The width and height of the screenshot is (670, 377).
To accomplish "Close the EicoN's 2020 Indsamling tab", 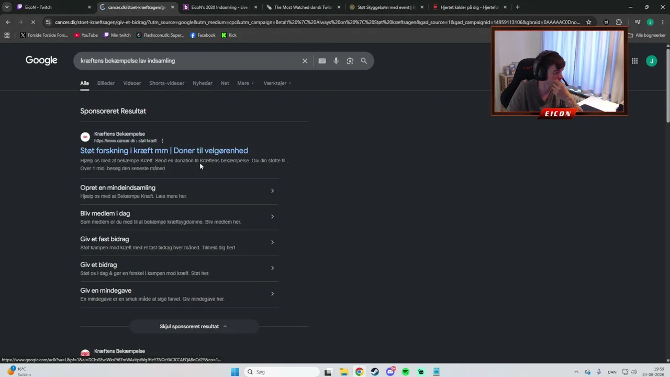I will [255, 7].
